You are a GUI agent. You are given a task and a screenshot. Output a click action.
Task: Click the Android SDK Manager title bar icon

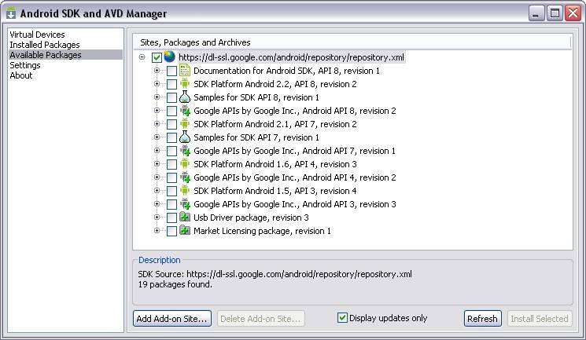click(11, 13)
